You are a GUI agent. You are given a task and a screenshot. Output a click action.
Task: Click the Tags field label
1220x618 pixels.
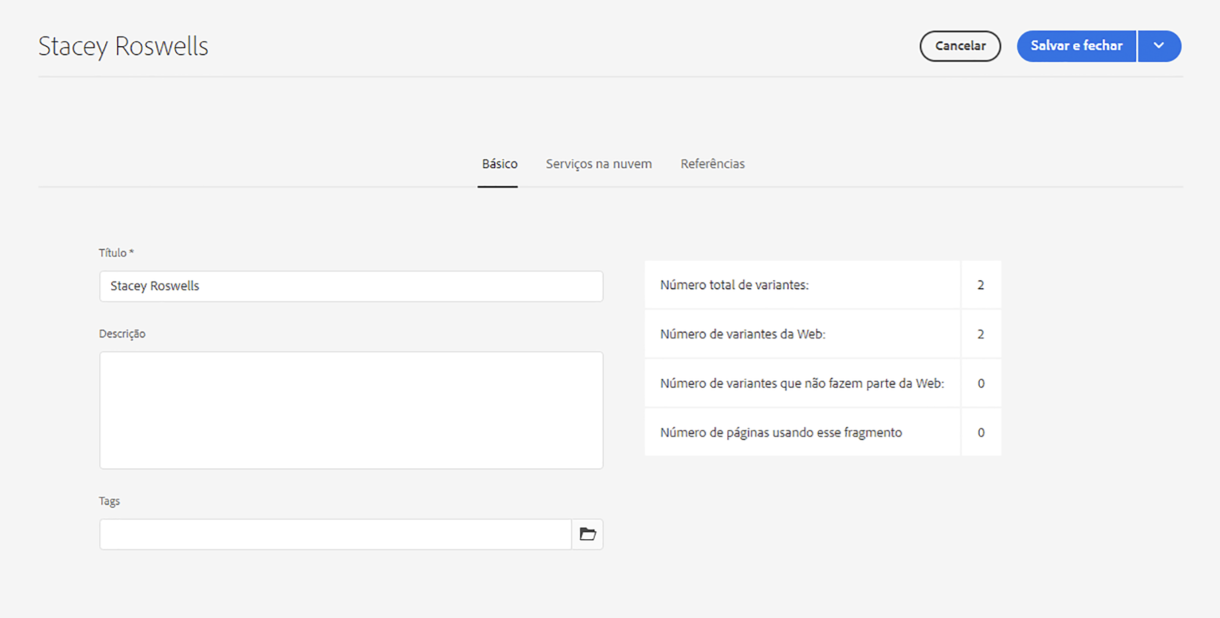coord(109,501)
